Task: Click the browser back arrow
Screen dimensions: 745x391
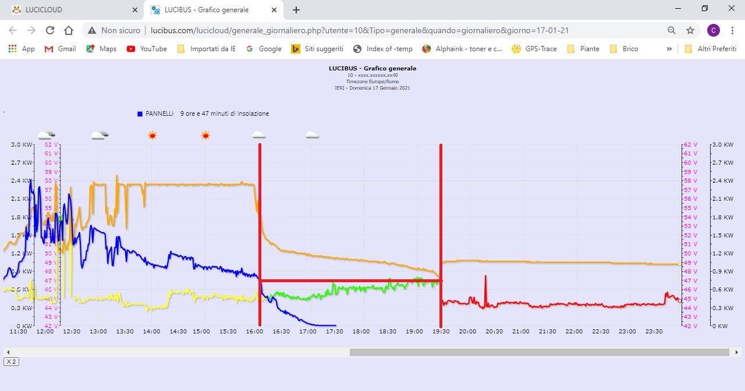Action: pos(13,30)
